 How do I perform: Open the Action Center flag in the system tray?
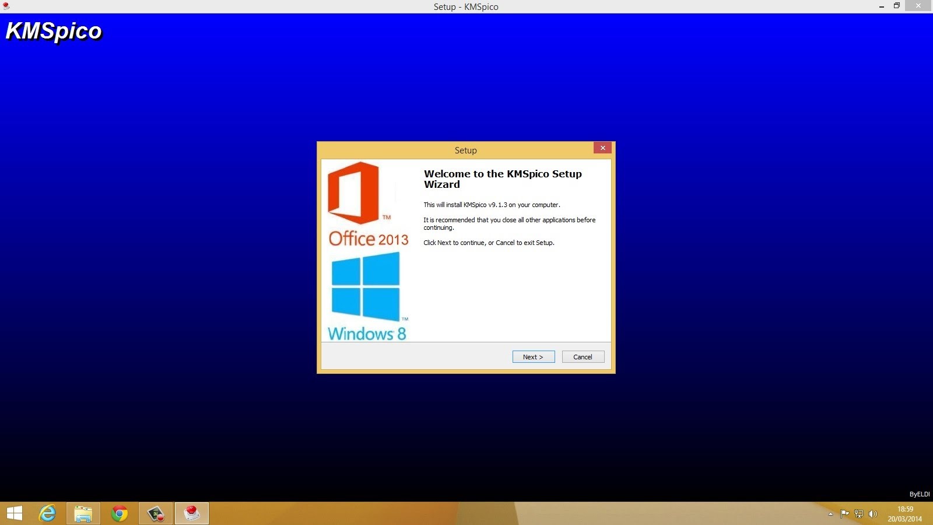tap(845, 514)
